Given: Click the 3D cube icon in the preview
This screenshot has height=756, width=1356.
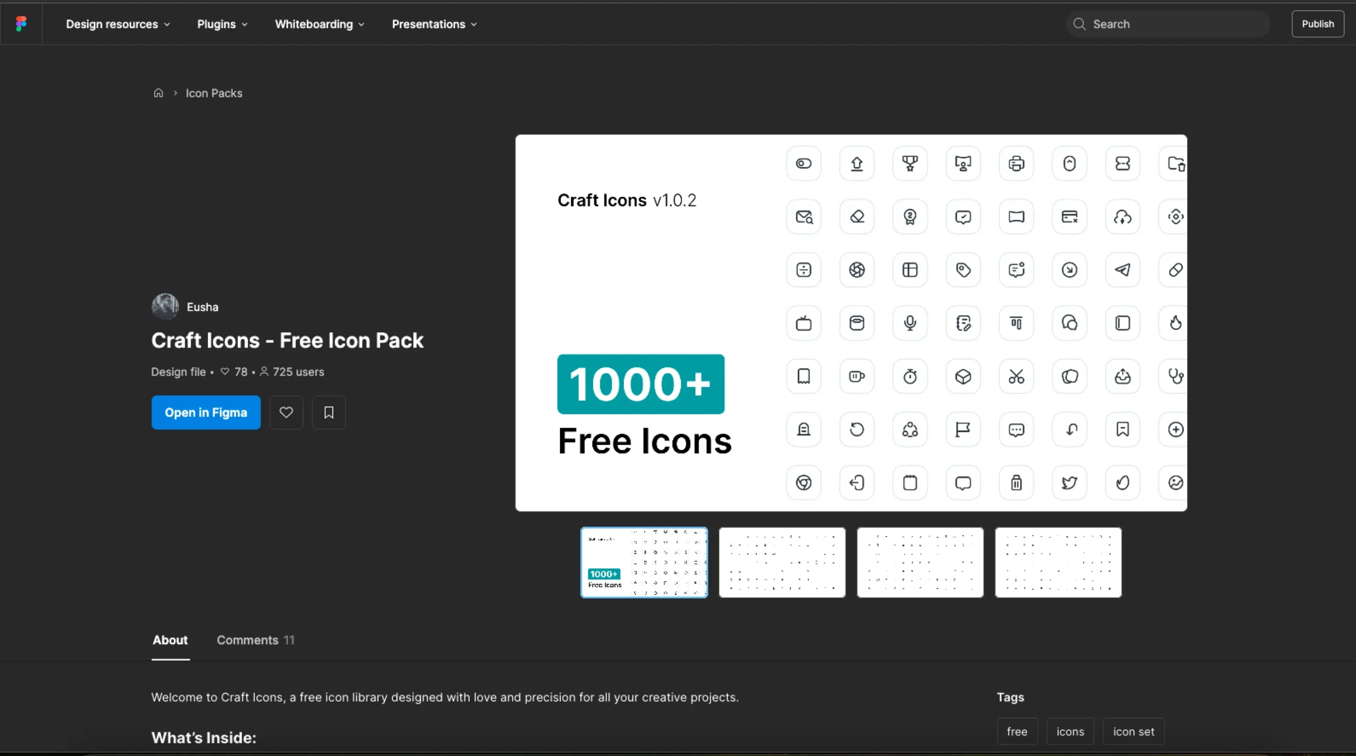Looking at the screenshot, I should [963, 376].
